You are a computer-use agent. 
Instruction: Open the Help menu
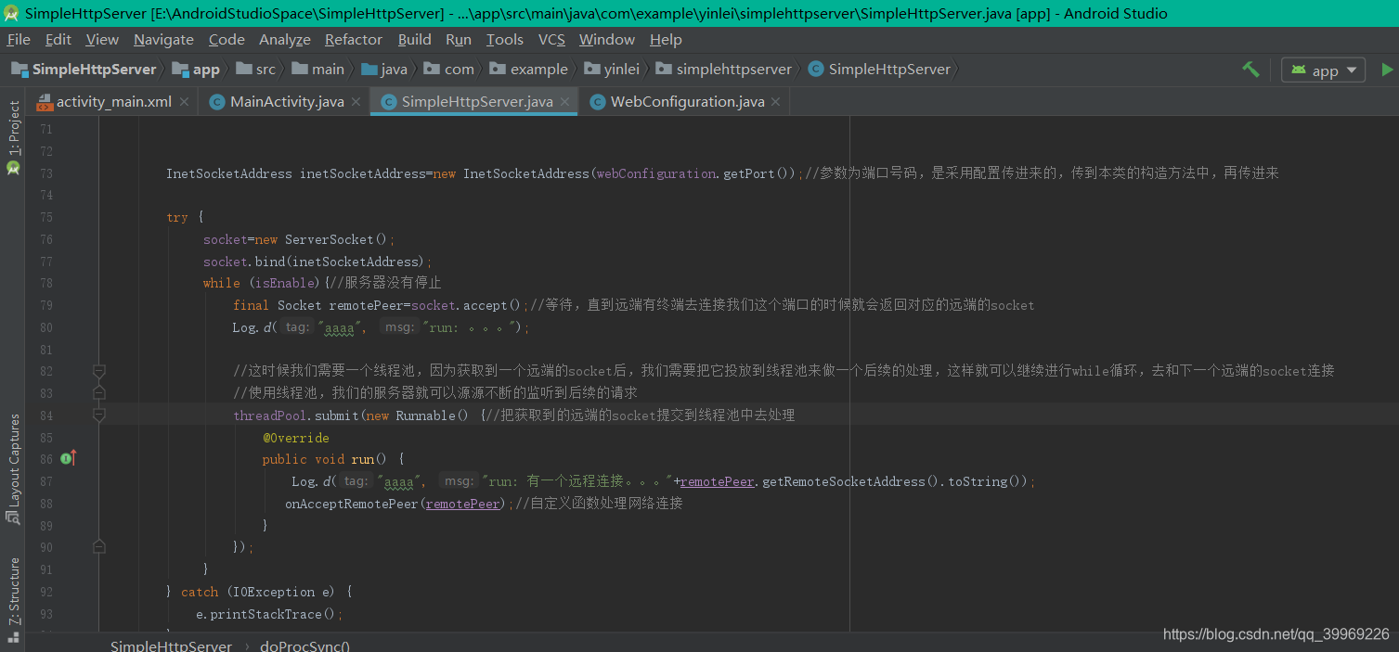pyautogui.click(x=666, y=39)
